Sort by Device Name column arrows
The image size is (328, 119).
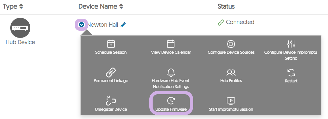click(x=121, y=7)
